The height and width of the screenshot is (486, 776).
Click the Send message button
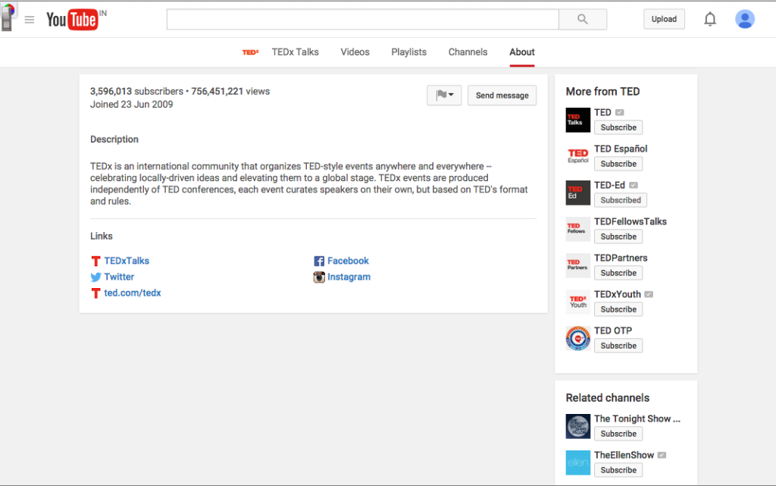click(502, 95)
